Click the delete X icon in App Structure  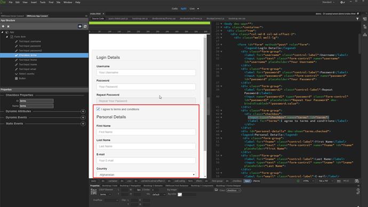(x=8, y=27)
